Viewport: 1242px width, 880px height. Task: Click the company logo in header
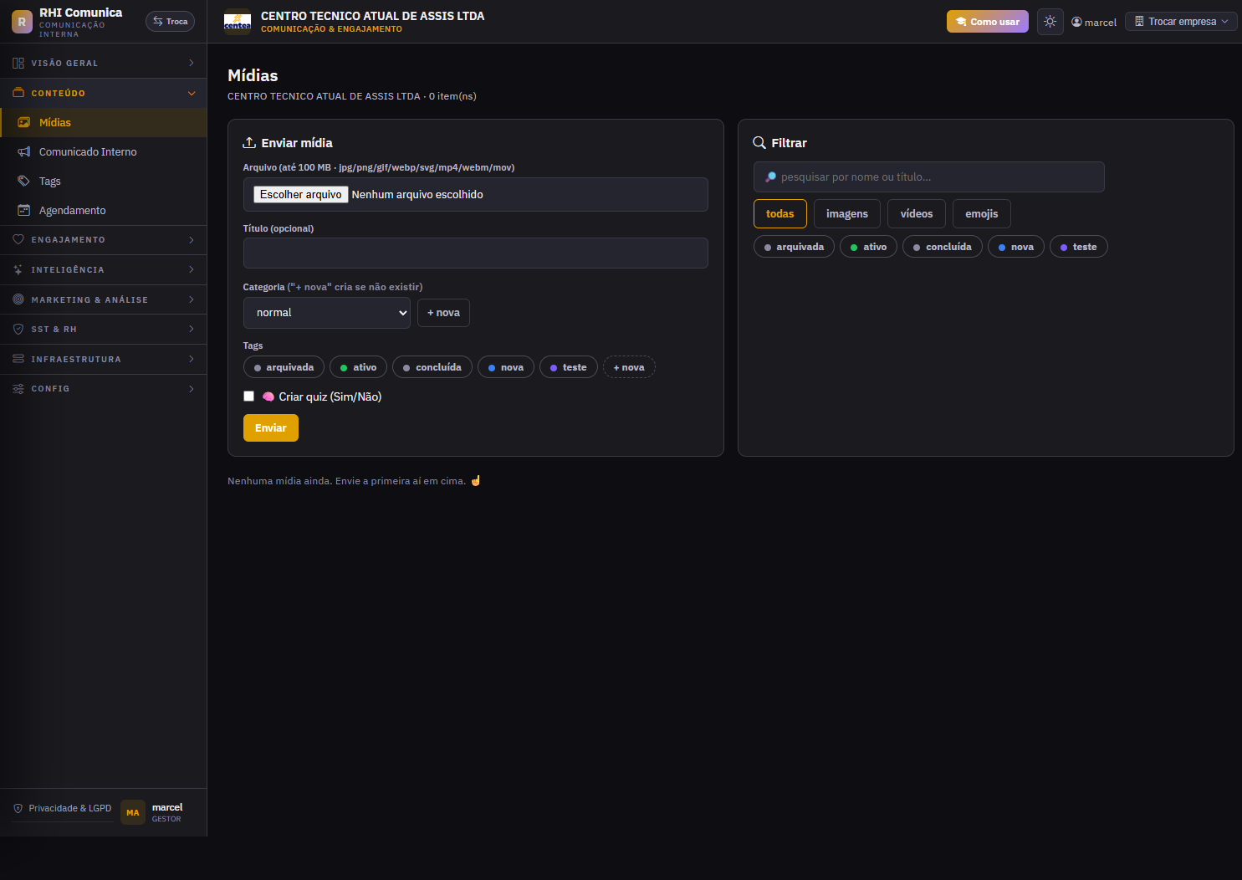click(238, 22)
